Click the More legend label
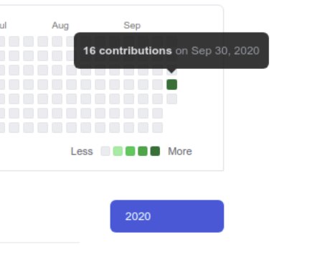Viewport: 327px width, 273px height. click(x=180, y=152)
